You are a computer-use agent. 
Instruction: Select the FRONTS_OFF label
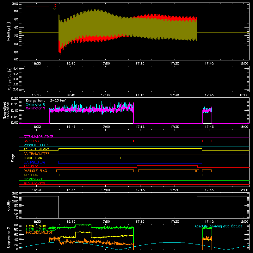(34, 179)
